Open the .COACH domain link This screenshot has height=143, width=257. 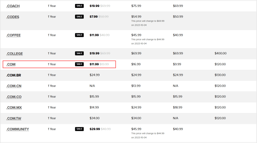[x=14, y=6]
